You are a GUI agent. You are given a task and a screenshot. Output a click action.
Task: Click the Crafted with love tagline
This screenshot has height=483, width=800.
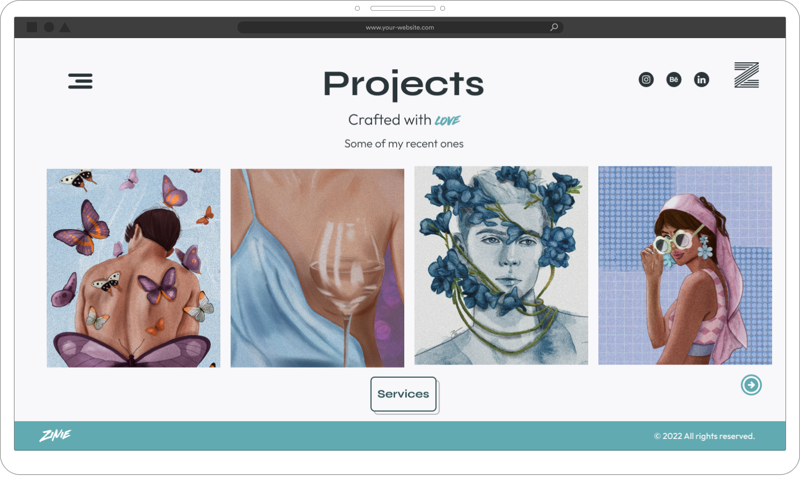point(404,120)
